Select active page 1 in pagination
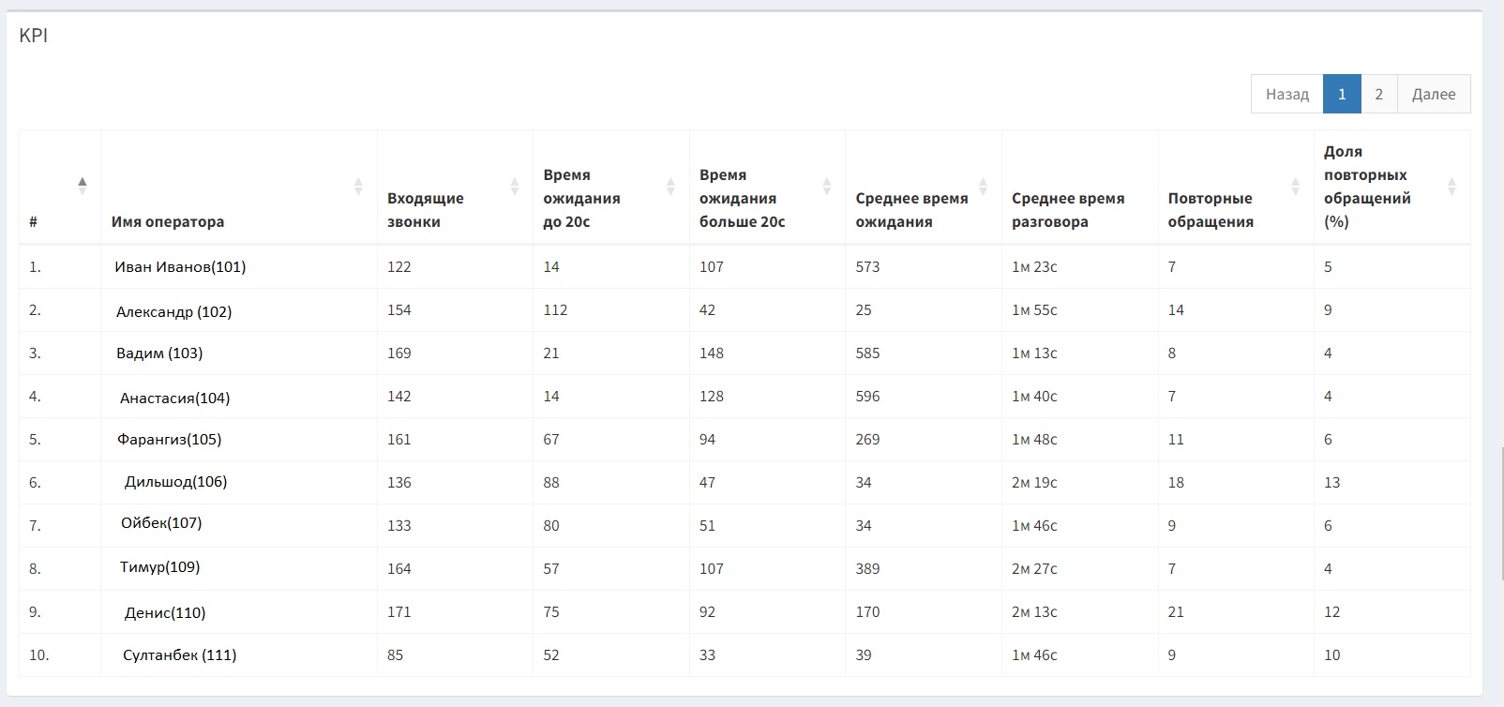The image size is (1504, 707). [x=1342, y=94]
